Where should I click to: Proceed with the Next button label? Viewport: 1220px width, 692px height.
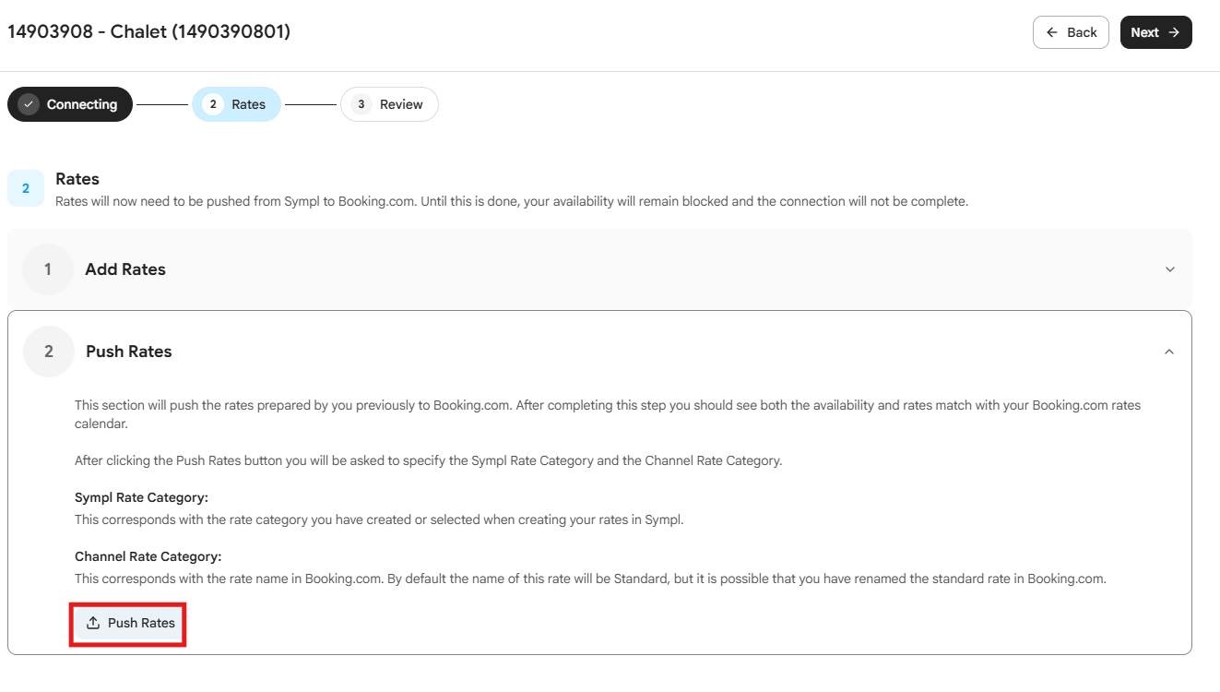coord(1144,32)
